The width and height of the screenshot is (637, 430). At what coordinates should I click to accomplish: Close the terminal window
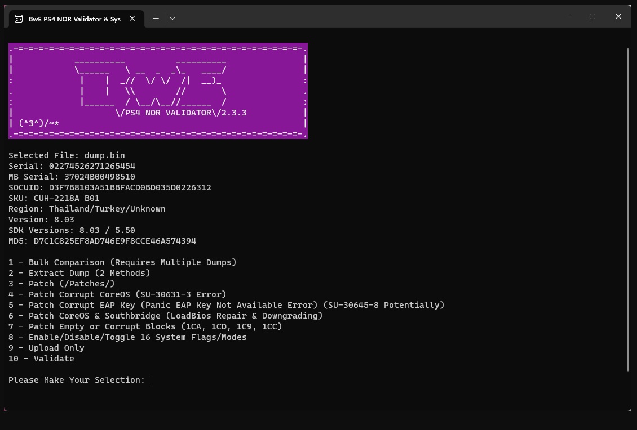(x=618, y=16)
